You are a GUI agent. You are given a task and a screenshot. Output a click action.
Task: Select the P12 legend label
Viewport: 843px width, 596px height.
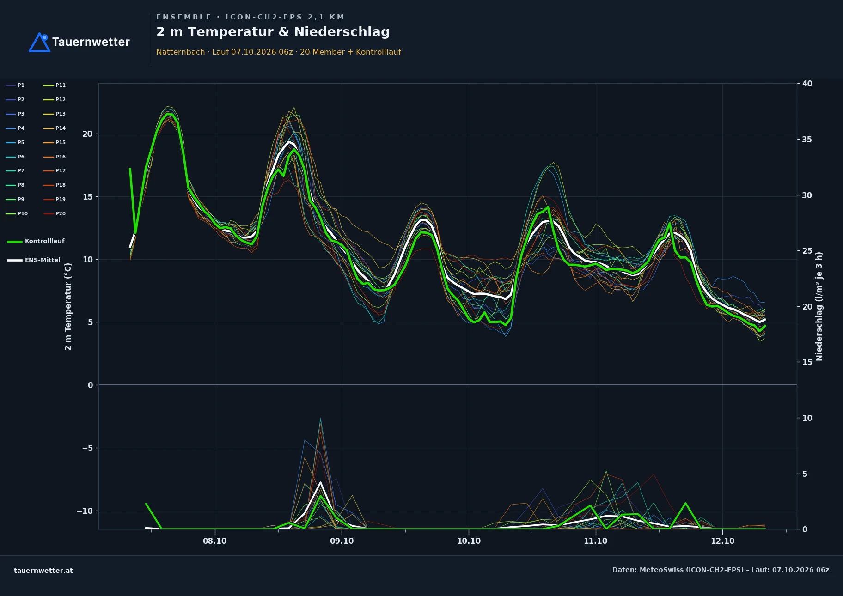(x=61, y=99)
